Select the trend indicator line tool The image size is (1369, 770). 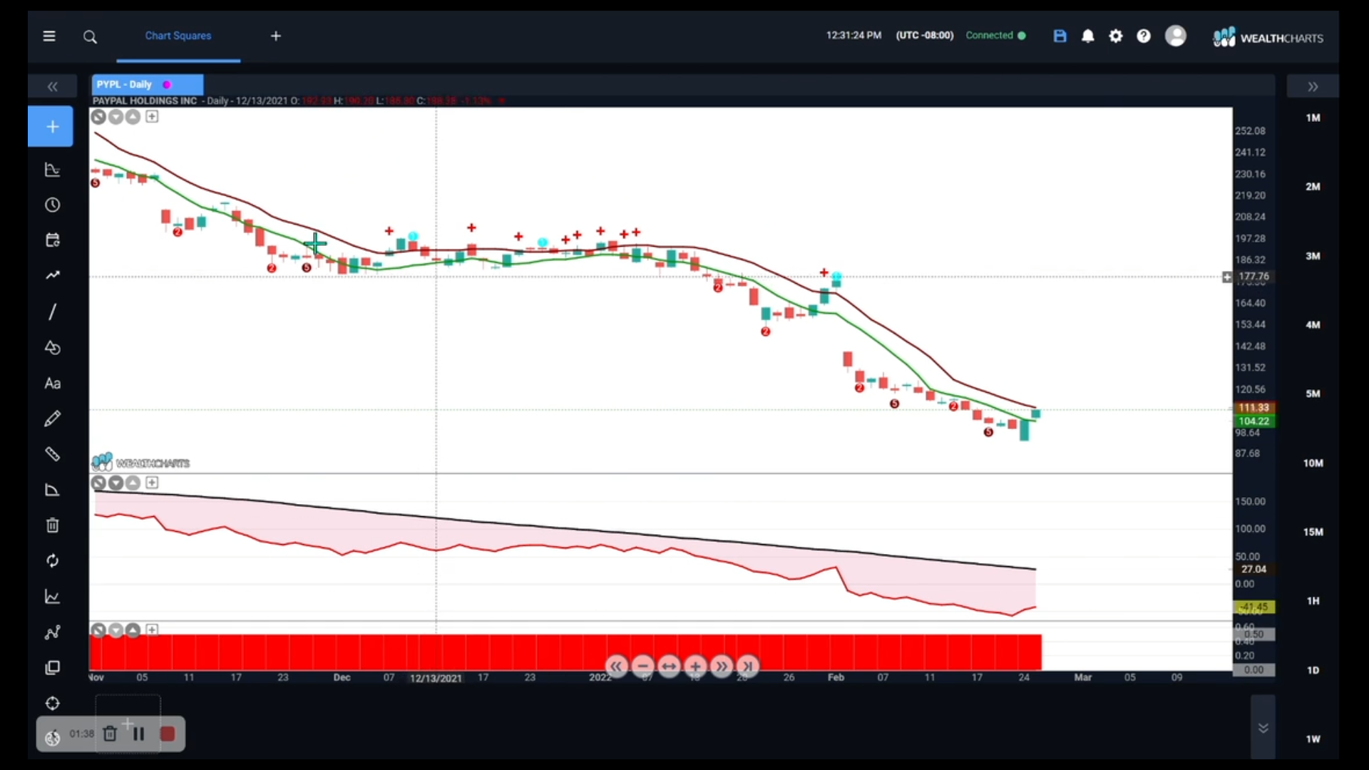52,275
